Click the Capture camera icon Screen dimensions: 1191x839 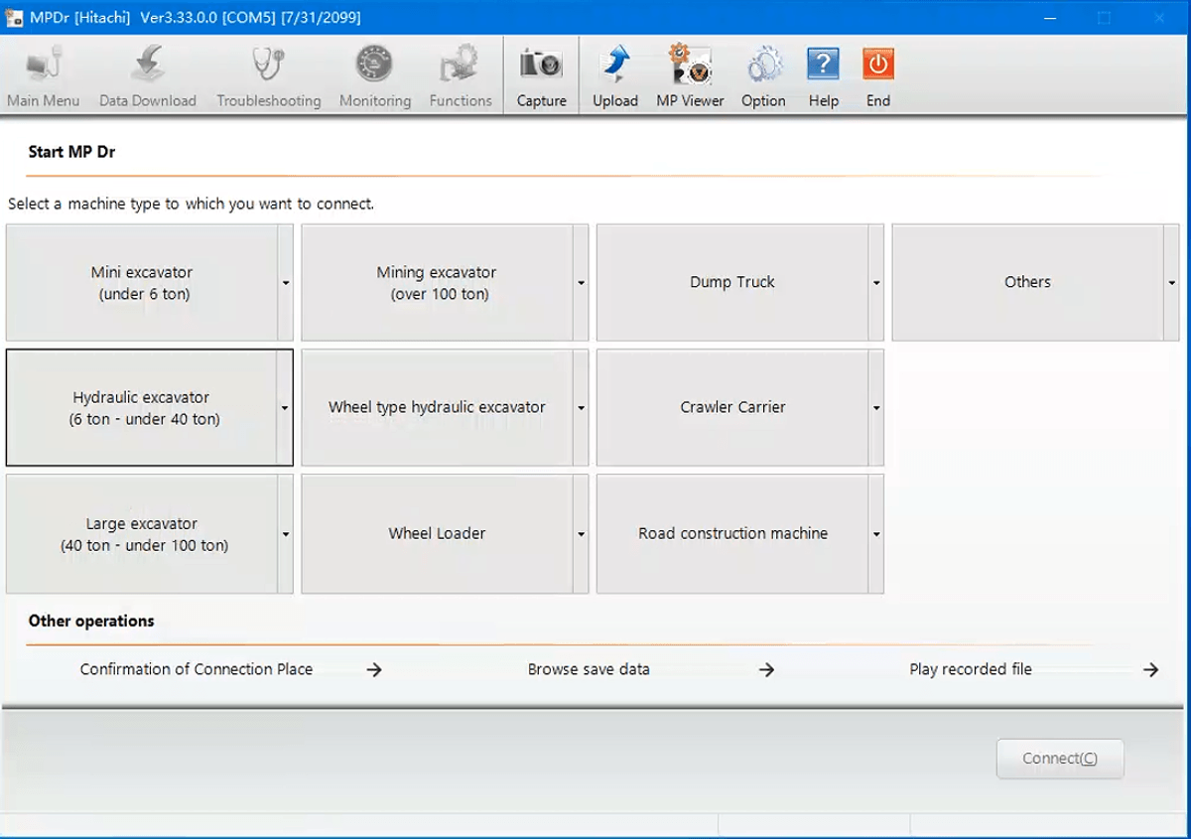(541, 67)
